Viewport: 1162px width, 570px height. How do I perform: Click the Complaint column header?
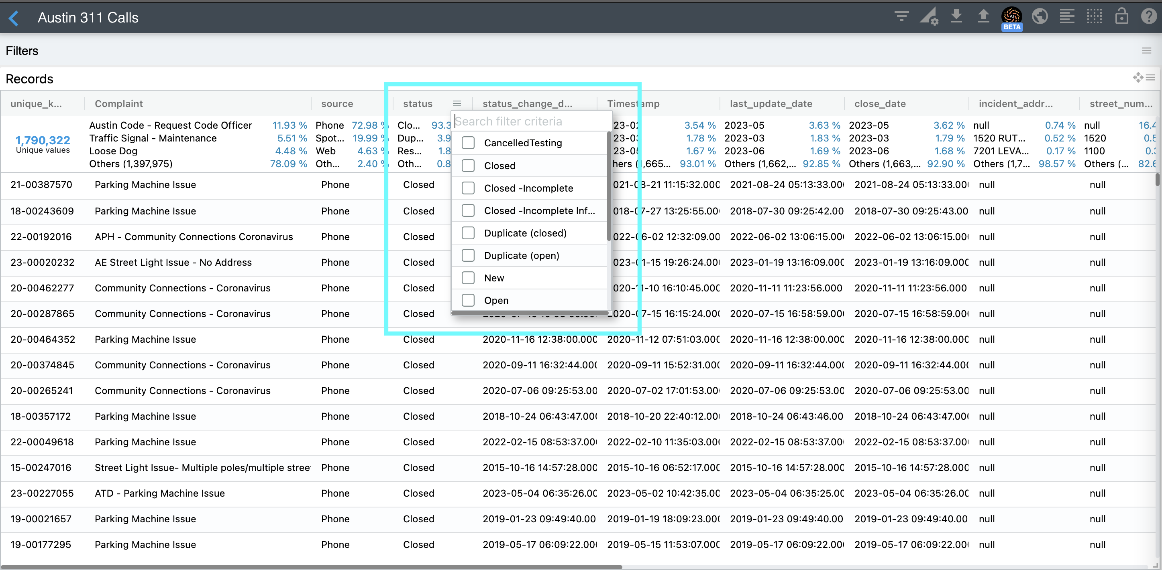coord(118,103)
